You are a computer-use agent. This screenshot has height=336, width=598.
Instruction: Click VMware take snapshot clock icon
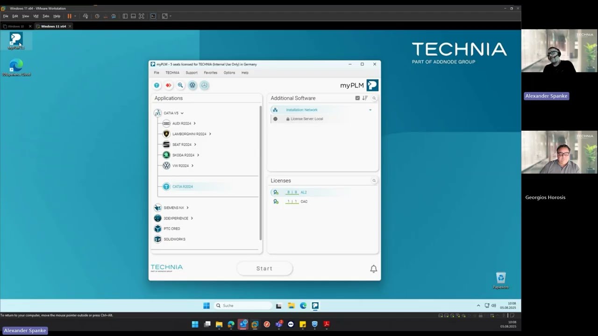pyautogui.click(x=97, y=16)
